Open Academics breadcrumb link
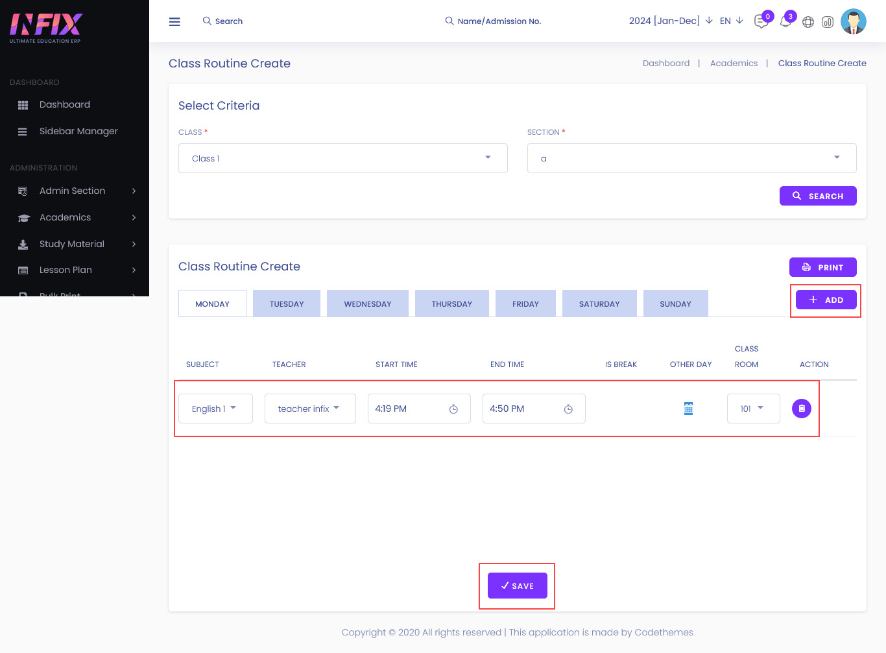 point(734,63)
